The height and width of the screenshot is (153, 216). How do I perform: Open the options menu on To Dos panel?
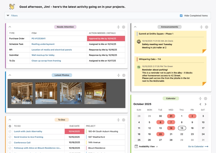[x=123, y=120]
